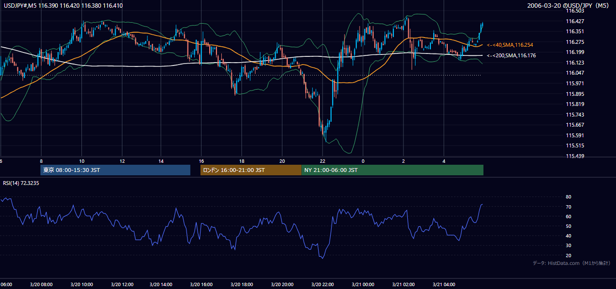Click hour marker 10 under price chart
This screenshot has width=616, height=289.
click(81, 161)
